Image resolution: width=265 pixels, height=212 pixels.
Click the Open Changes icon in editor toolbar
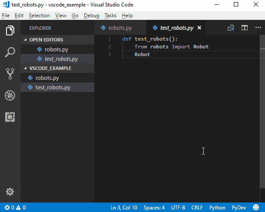point(231,28)
